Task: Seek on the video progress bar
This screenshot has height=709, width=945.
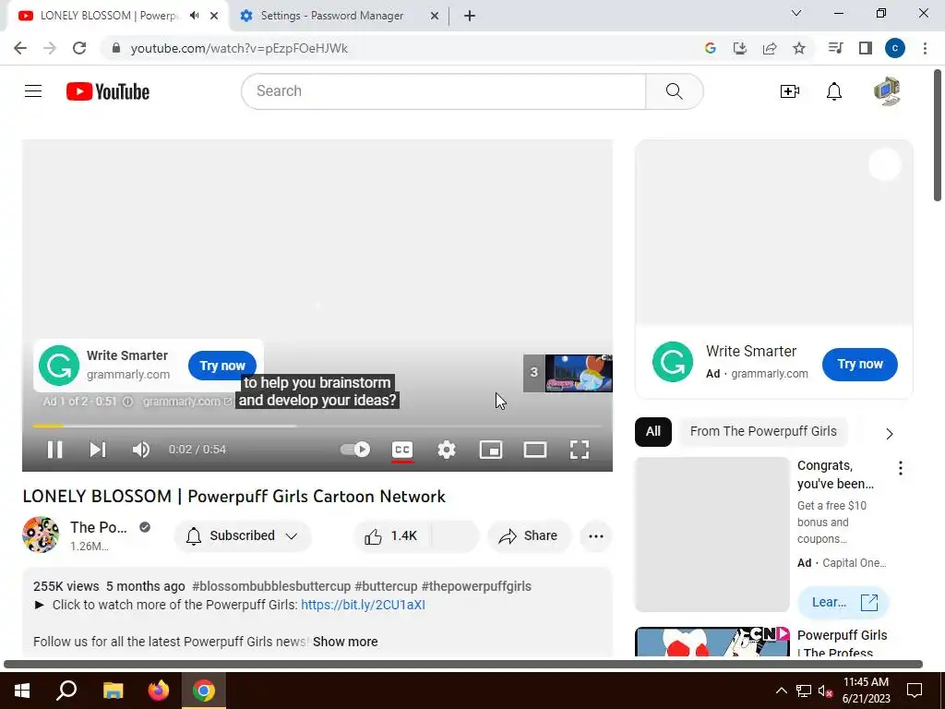Action: pyautogui.click(x=317, y=426)
